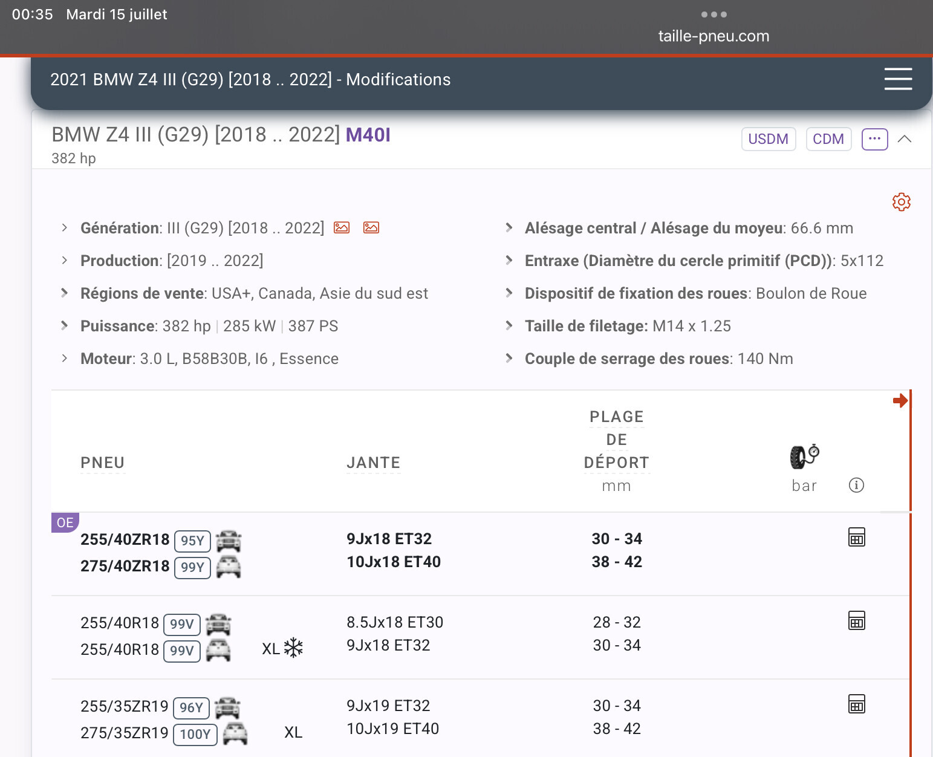Open calculator for the 8.5Jx18 ET30 row
The image size is (933, 757).
tap(857, 620)
